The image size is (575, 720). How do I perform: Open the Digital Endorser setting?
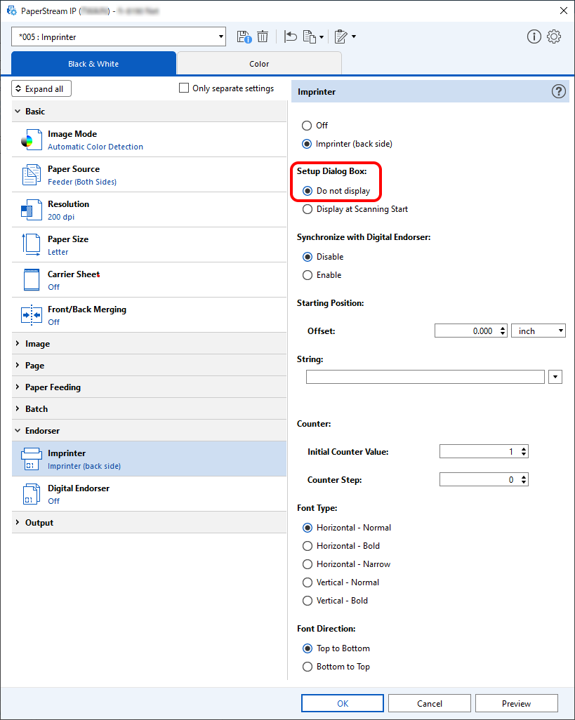[x=149, y=494]
